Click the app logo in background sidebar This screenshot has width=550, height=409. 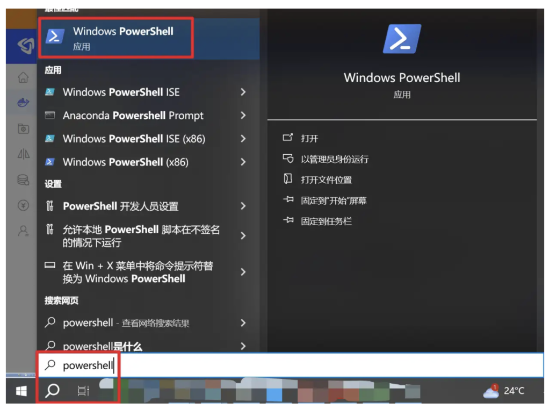[26, 45]
